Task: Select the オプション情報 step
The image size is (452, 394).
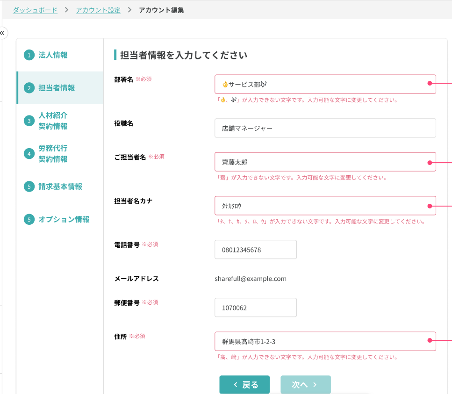Action: pos(64,219)
